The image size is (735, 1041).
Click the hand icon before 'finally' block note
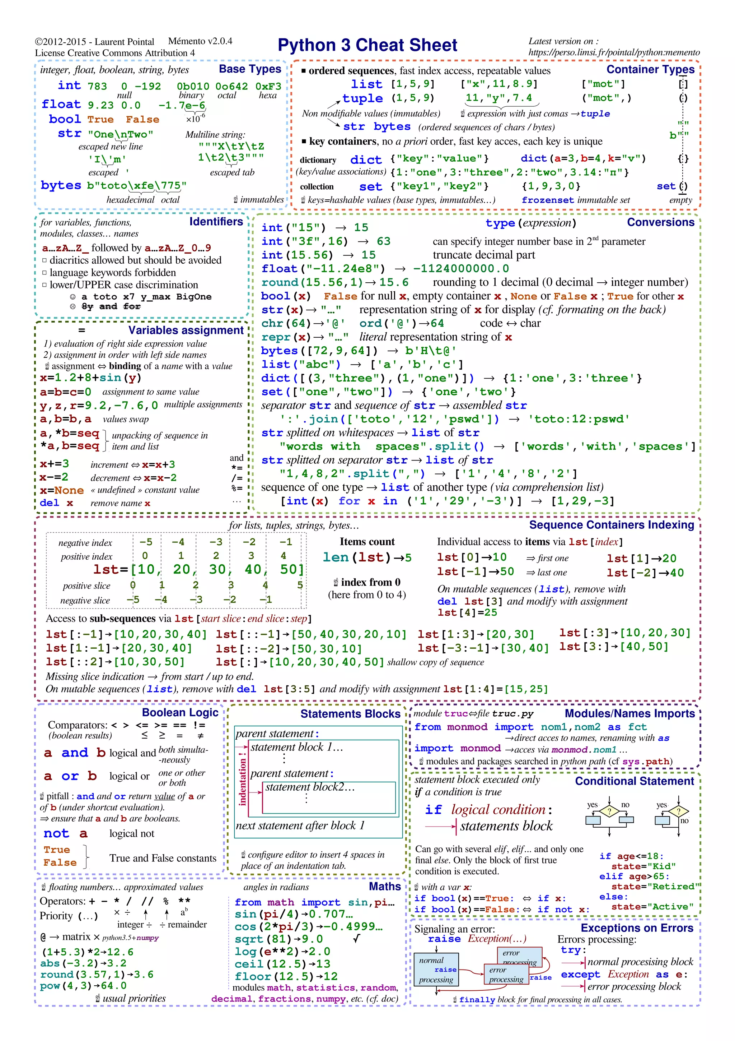point(455,999)
